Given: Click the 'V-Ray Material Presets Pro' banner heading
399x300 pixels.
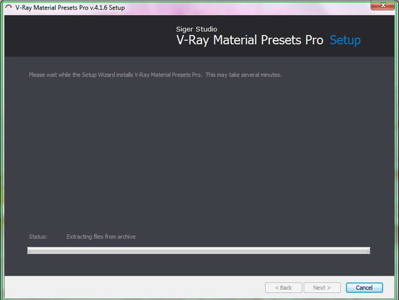Looking at the screenshot, I should point(250,40).
